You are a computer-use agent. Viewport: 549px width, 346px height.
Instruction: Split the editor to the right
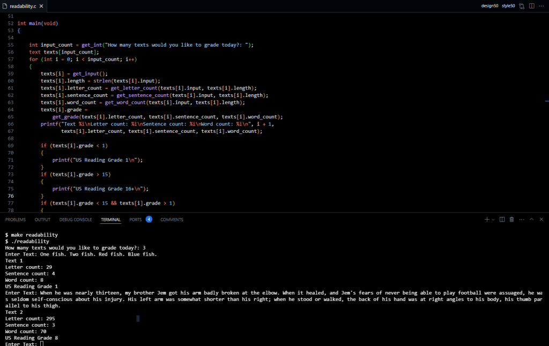click(x=532, y=6)
